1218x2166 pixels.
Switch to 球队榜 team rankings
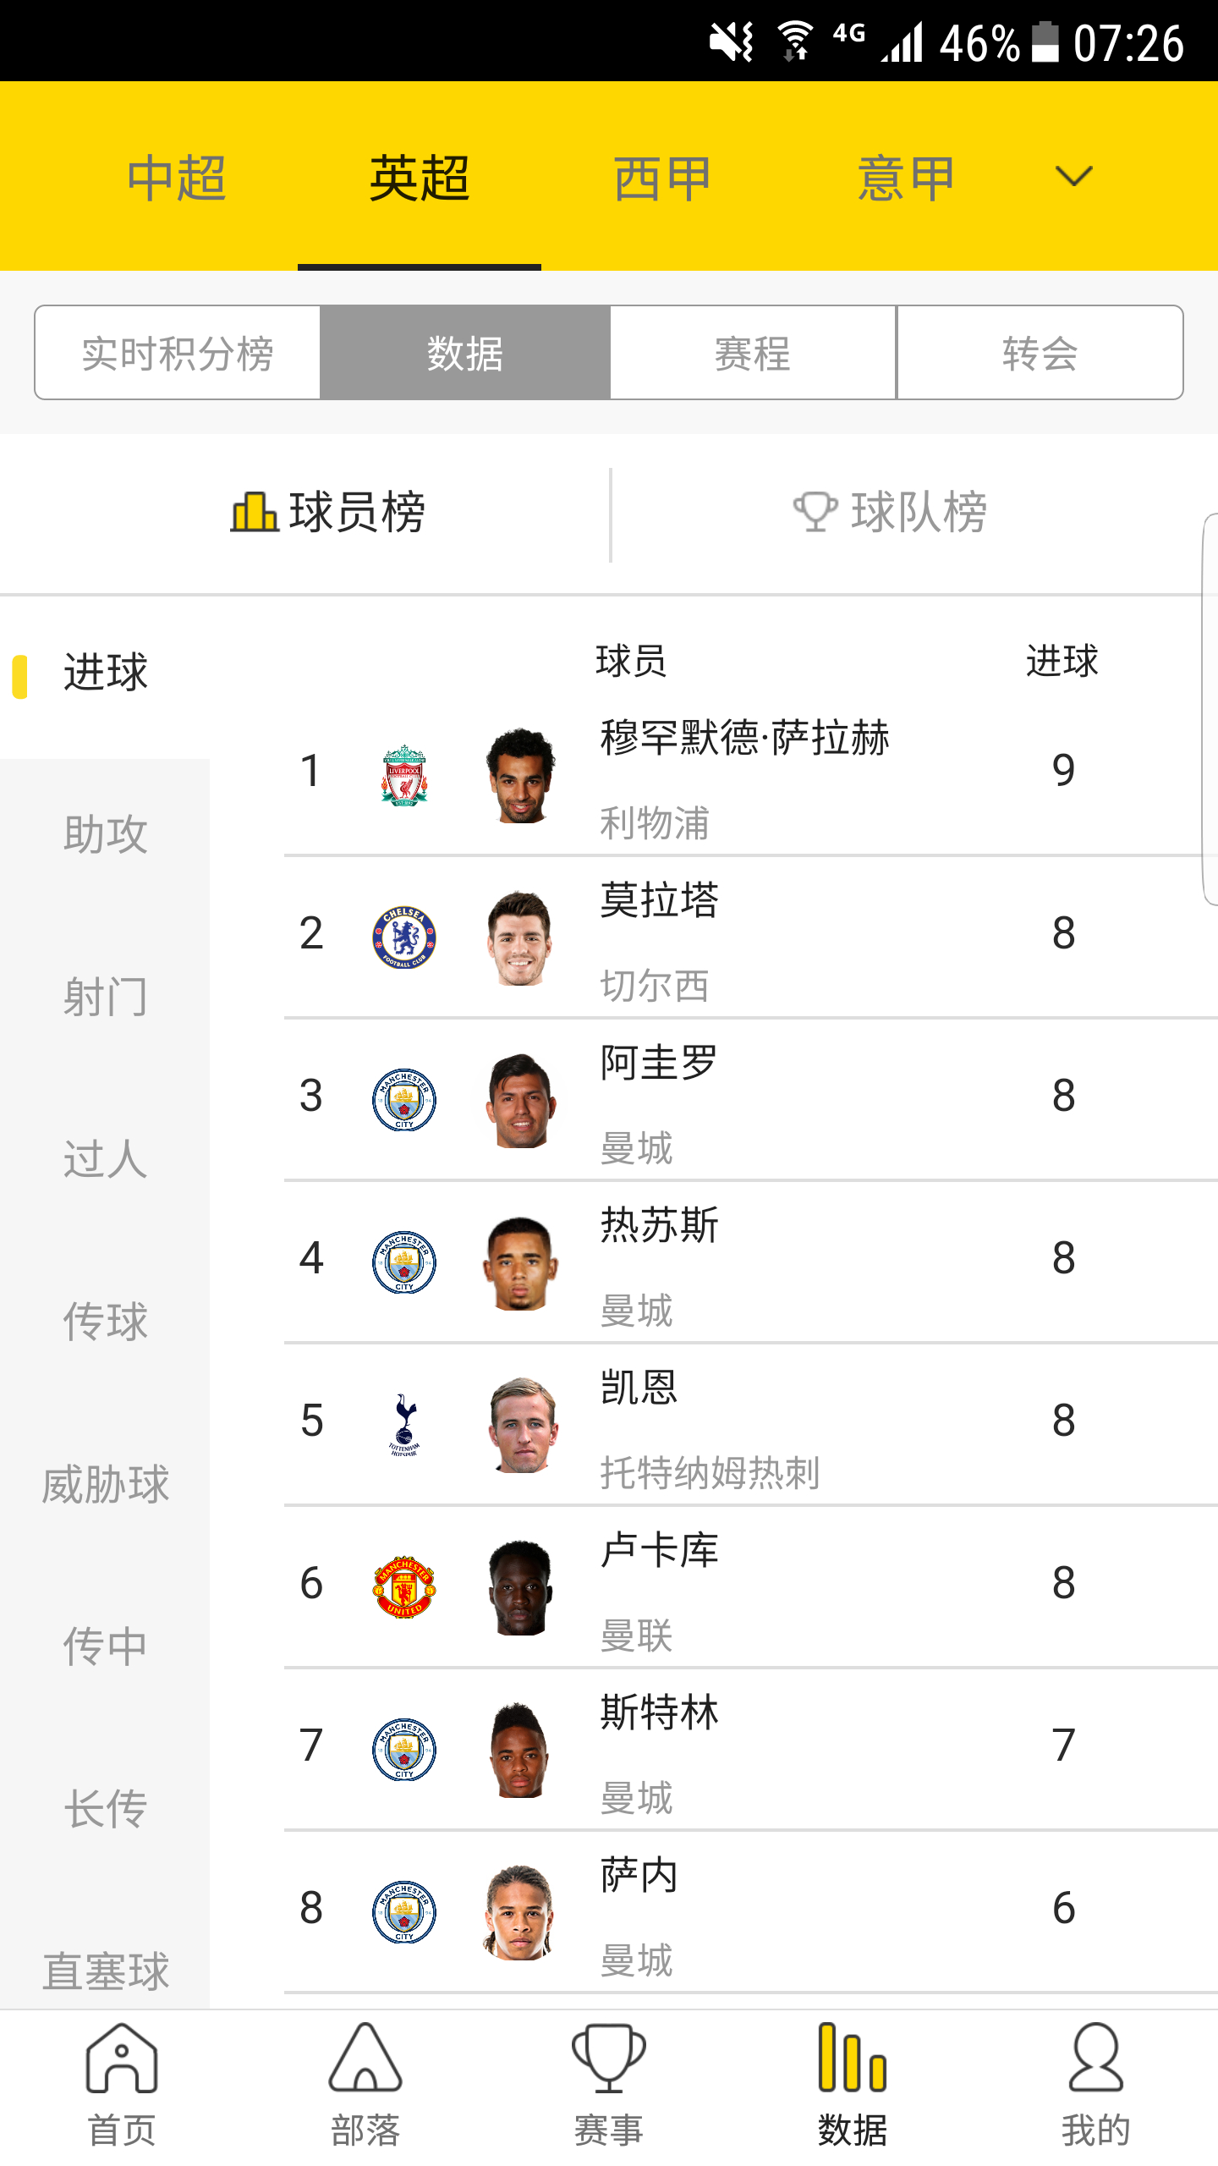click(892, 512)
